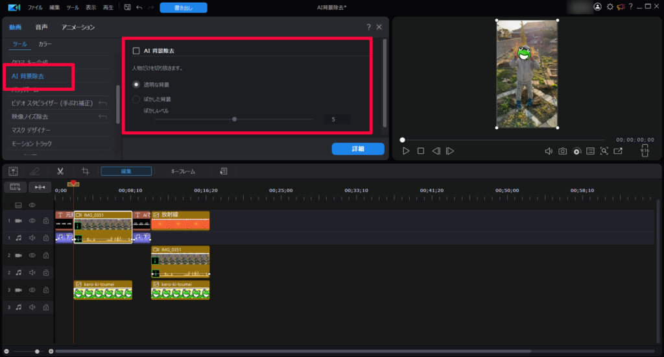Click the キーフレーム button

pos(183,171)
